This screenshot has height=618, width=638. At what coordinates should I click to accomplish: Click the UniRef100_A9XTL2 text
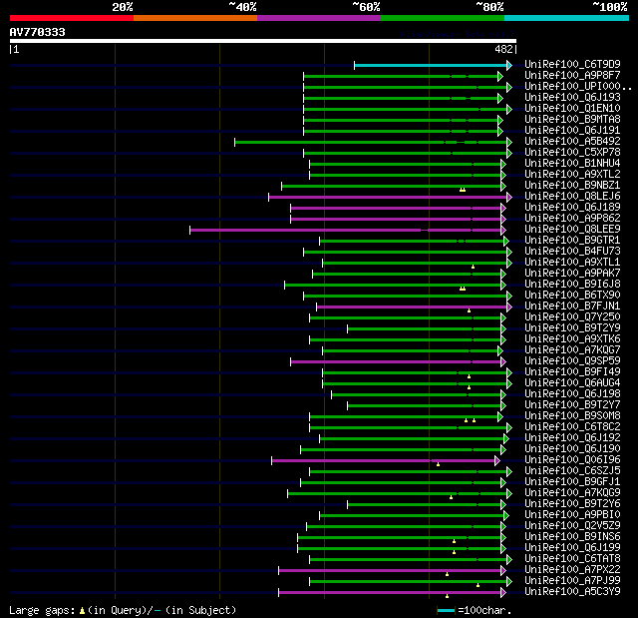(572, 175)
